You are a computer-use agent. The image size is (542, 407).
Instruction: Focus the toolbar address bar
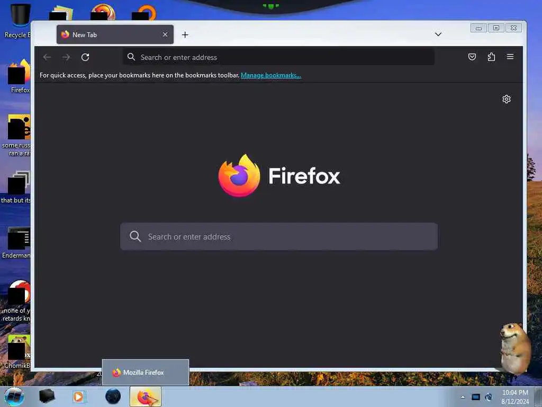coord(278,57)
